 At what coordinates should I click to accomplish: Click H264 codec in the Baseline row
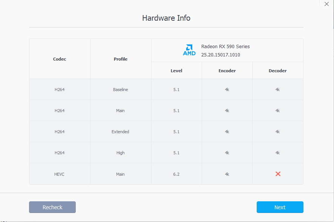pyautogui.click(x=60, y=90)
